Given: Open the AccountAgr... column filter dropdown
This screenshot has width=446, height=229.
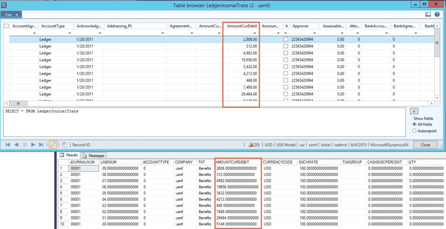Looking at the screenshot, I should [34, 33].
